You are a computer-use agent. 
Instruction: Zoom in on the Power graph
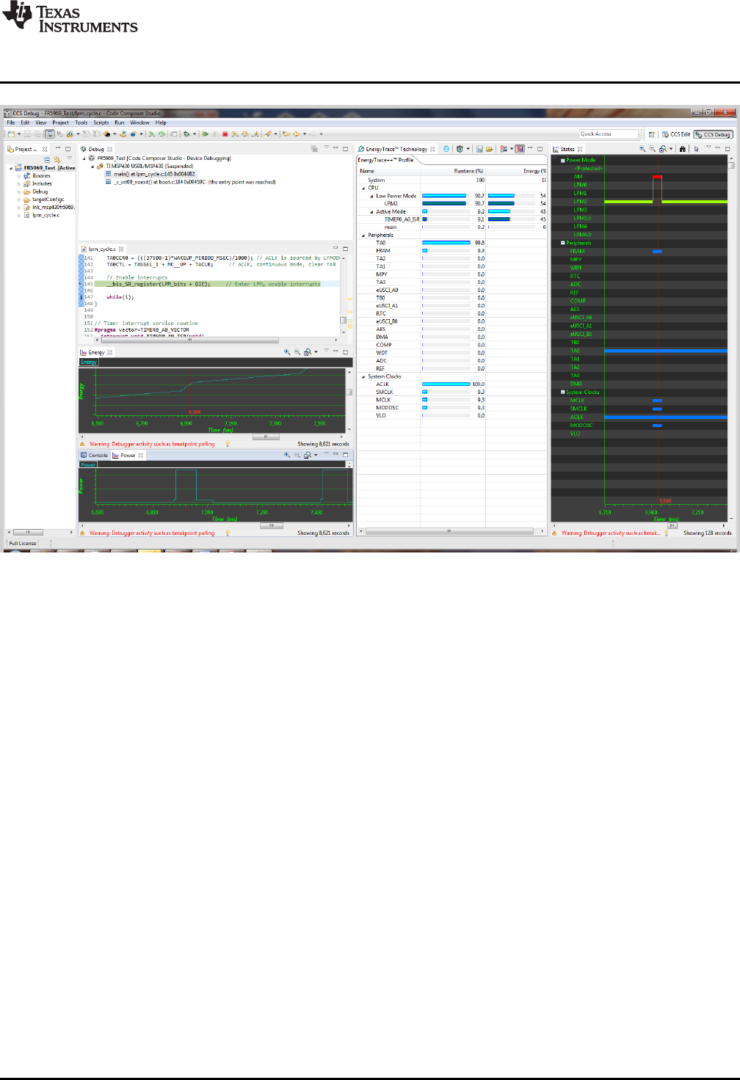pyautogui.click(x=287, y=455)
